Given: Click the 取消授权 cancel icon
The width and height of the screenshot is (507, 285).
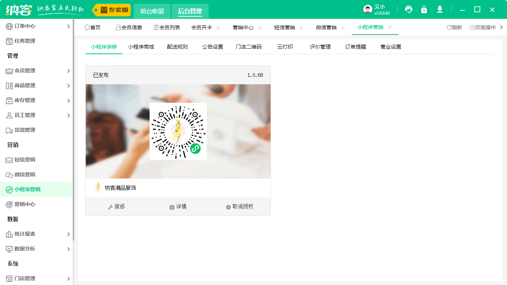Looking at the screenshot, I should [228, 207].
